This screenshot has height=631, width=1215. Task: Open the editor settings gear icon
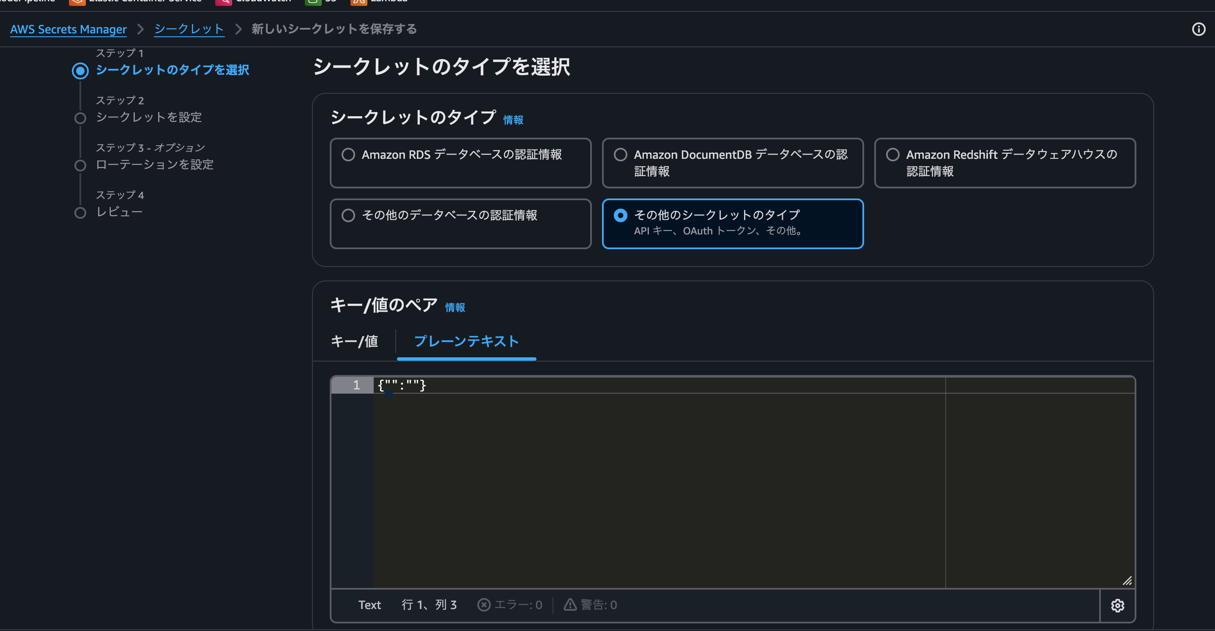(1118, 606)
